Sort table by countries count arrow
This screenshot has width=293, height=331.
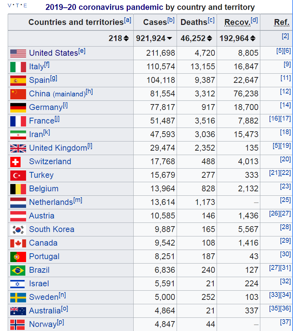[x=126, y=38]
